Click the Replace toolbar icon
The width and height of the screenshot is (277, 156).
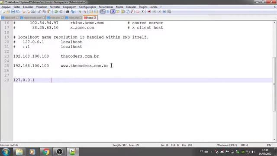[x=73, y=12]
